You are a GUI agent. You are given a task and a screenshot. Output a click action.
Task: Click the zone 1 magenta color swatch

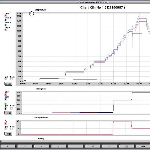[6, 15]
